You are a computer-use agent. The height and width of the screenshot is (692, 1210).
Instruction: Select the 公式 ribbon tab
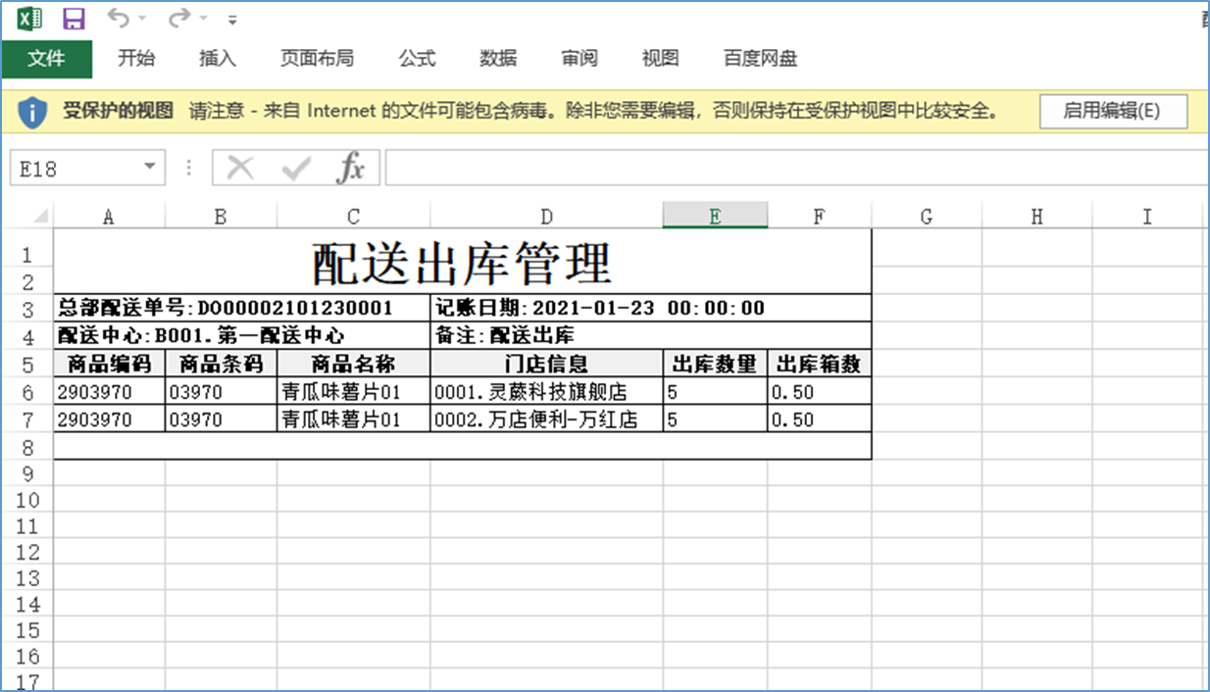click(x=417, y=59)
